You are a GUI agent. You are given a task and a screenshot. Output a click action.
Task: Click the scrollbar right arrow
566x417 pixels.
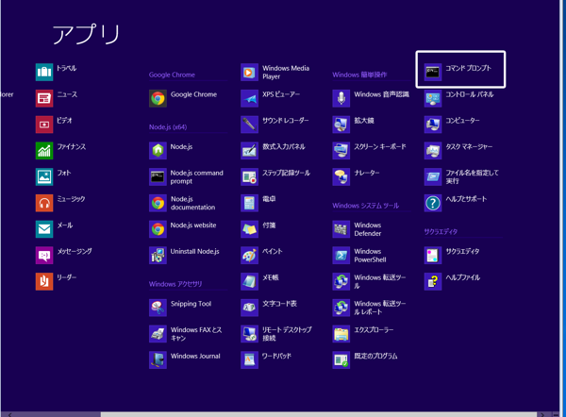point(542,414)
